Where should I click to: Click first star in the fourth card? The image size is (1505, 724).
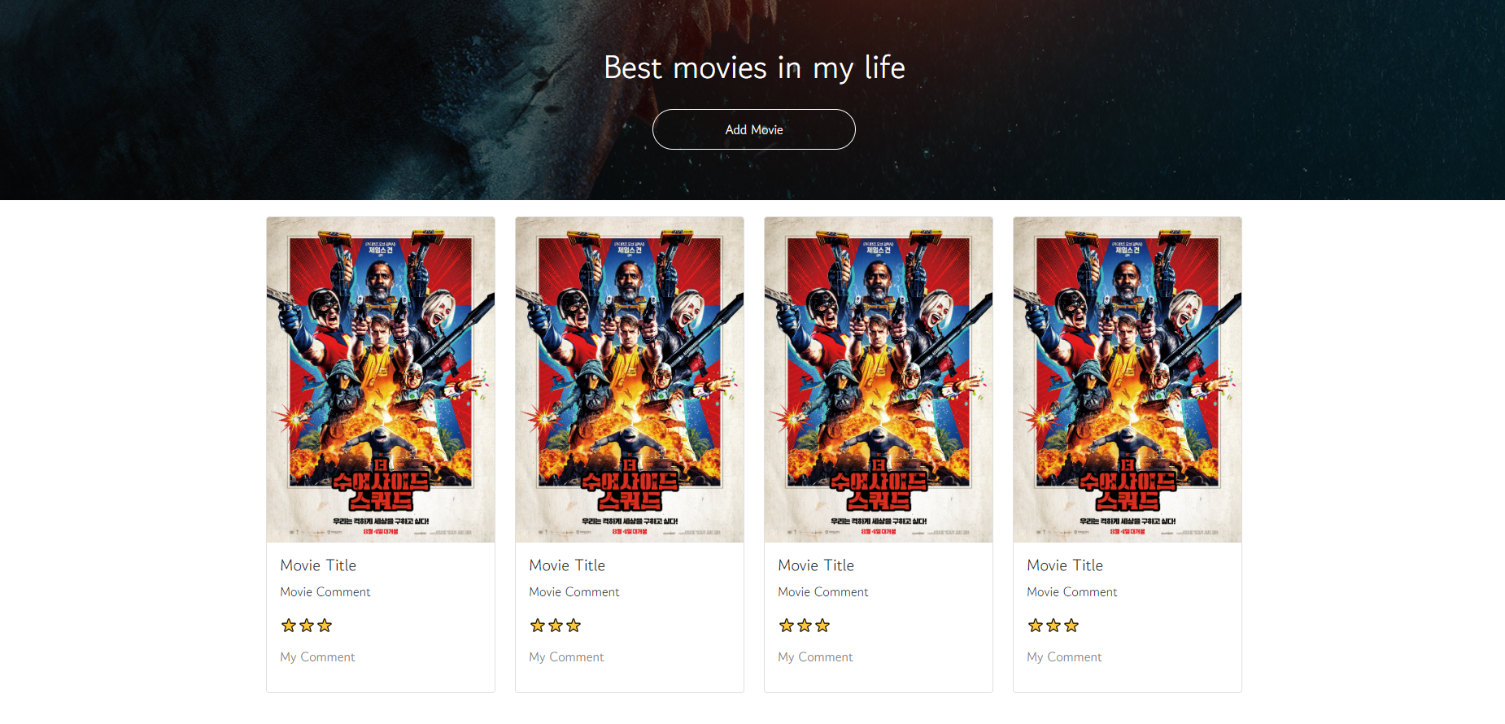click(1036, 626)
